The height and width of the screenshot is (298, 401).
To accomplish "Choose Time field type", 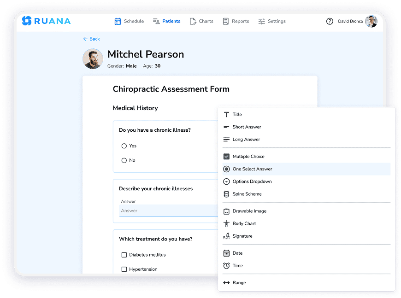I will coord(307,266).
